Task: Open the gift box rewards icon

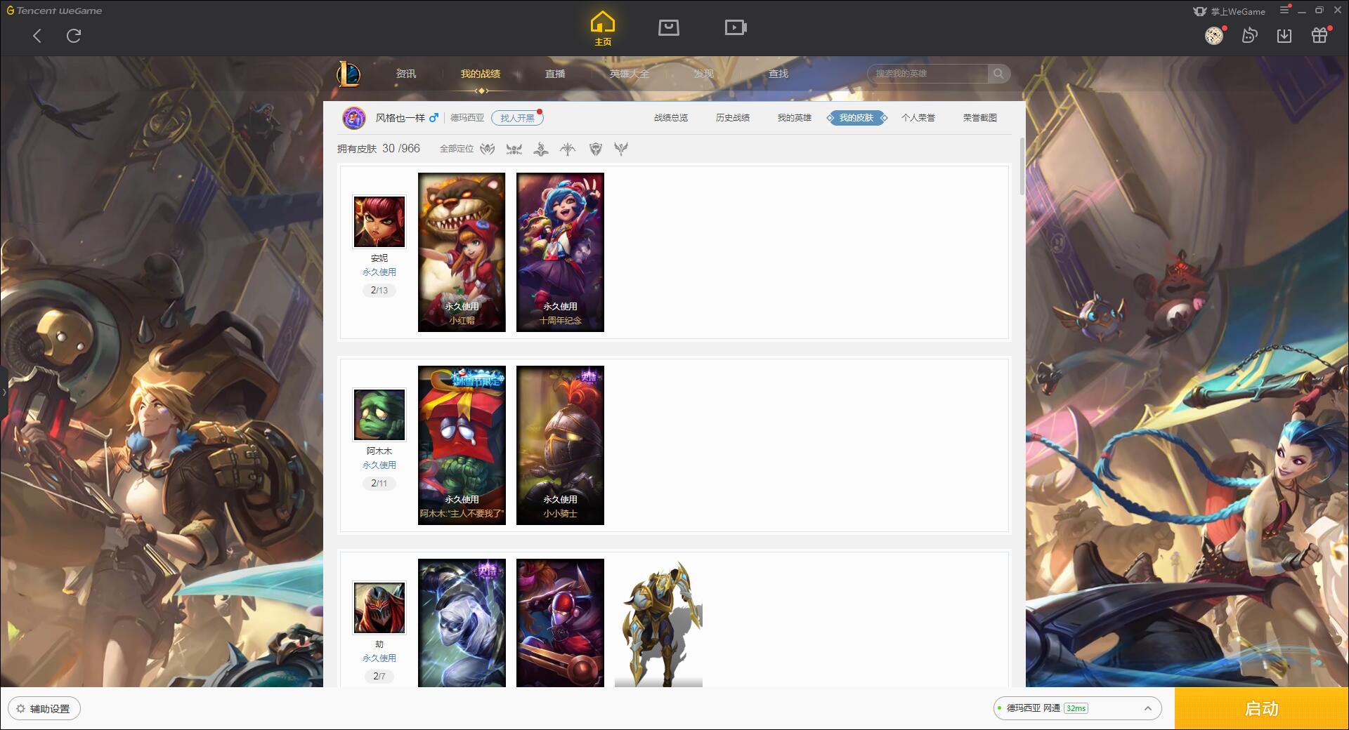Action: [1319, 35]
